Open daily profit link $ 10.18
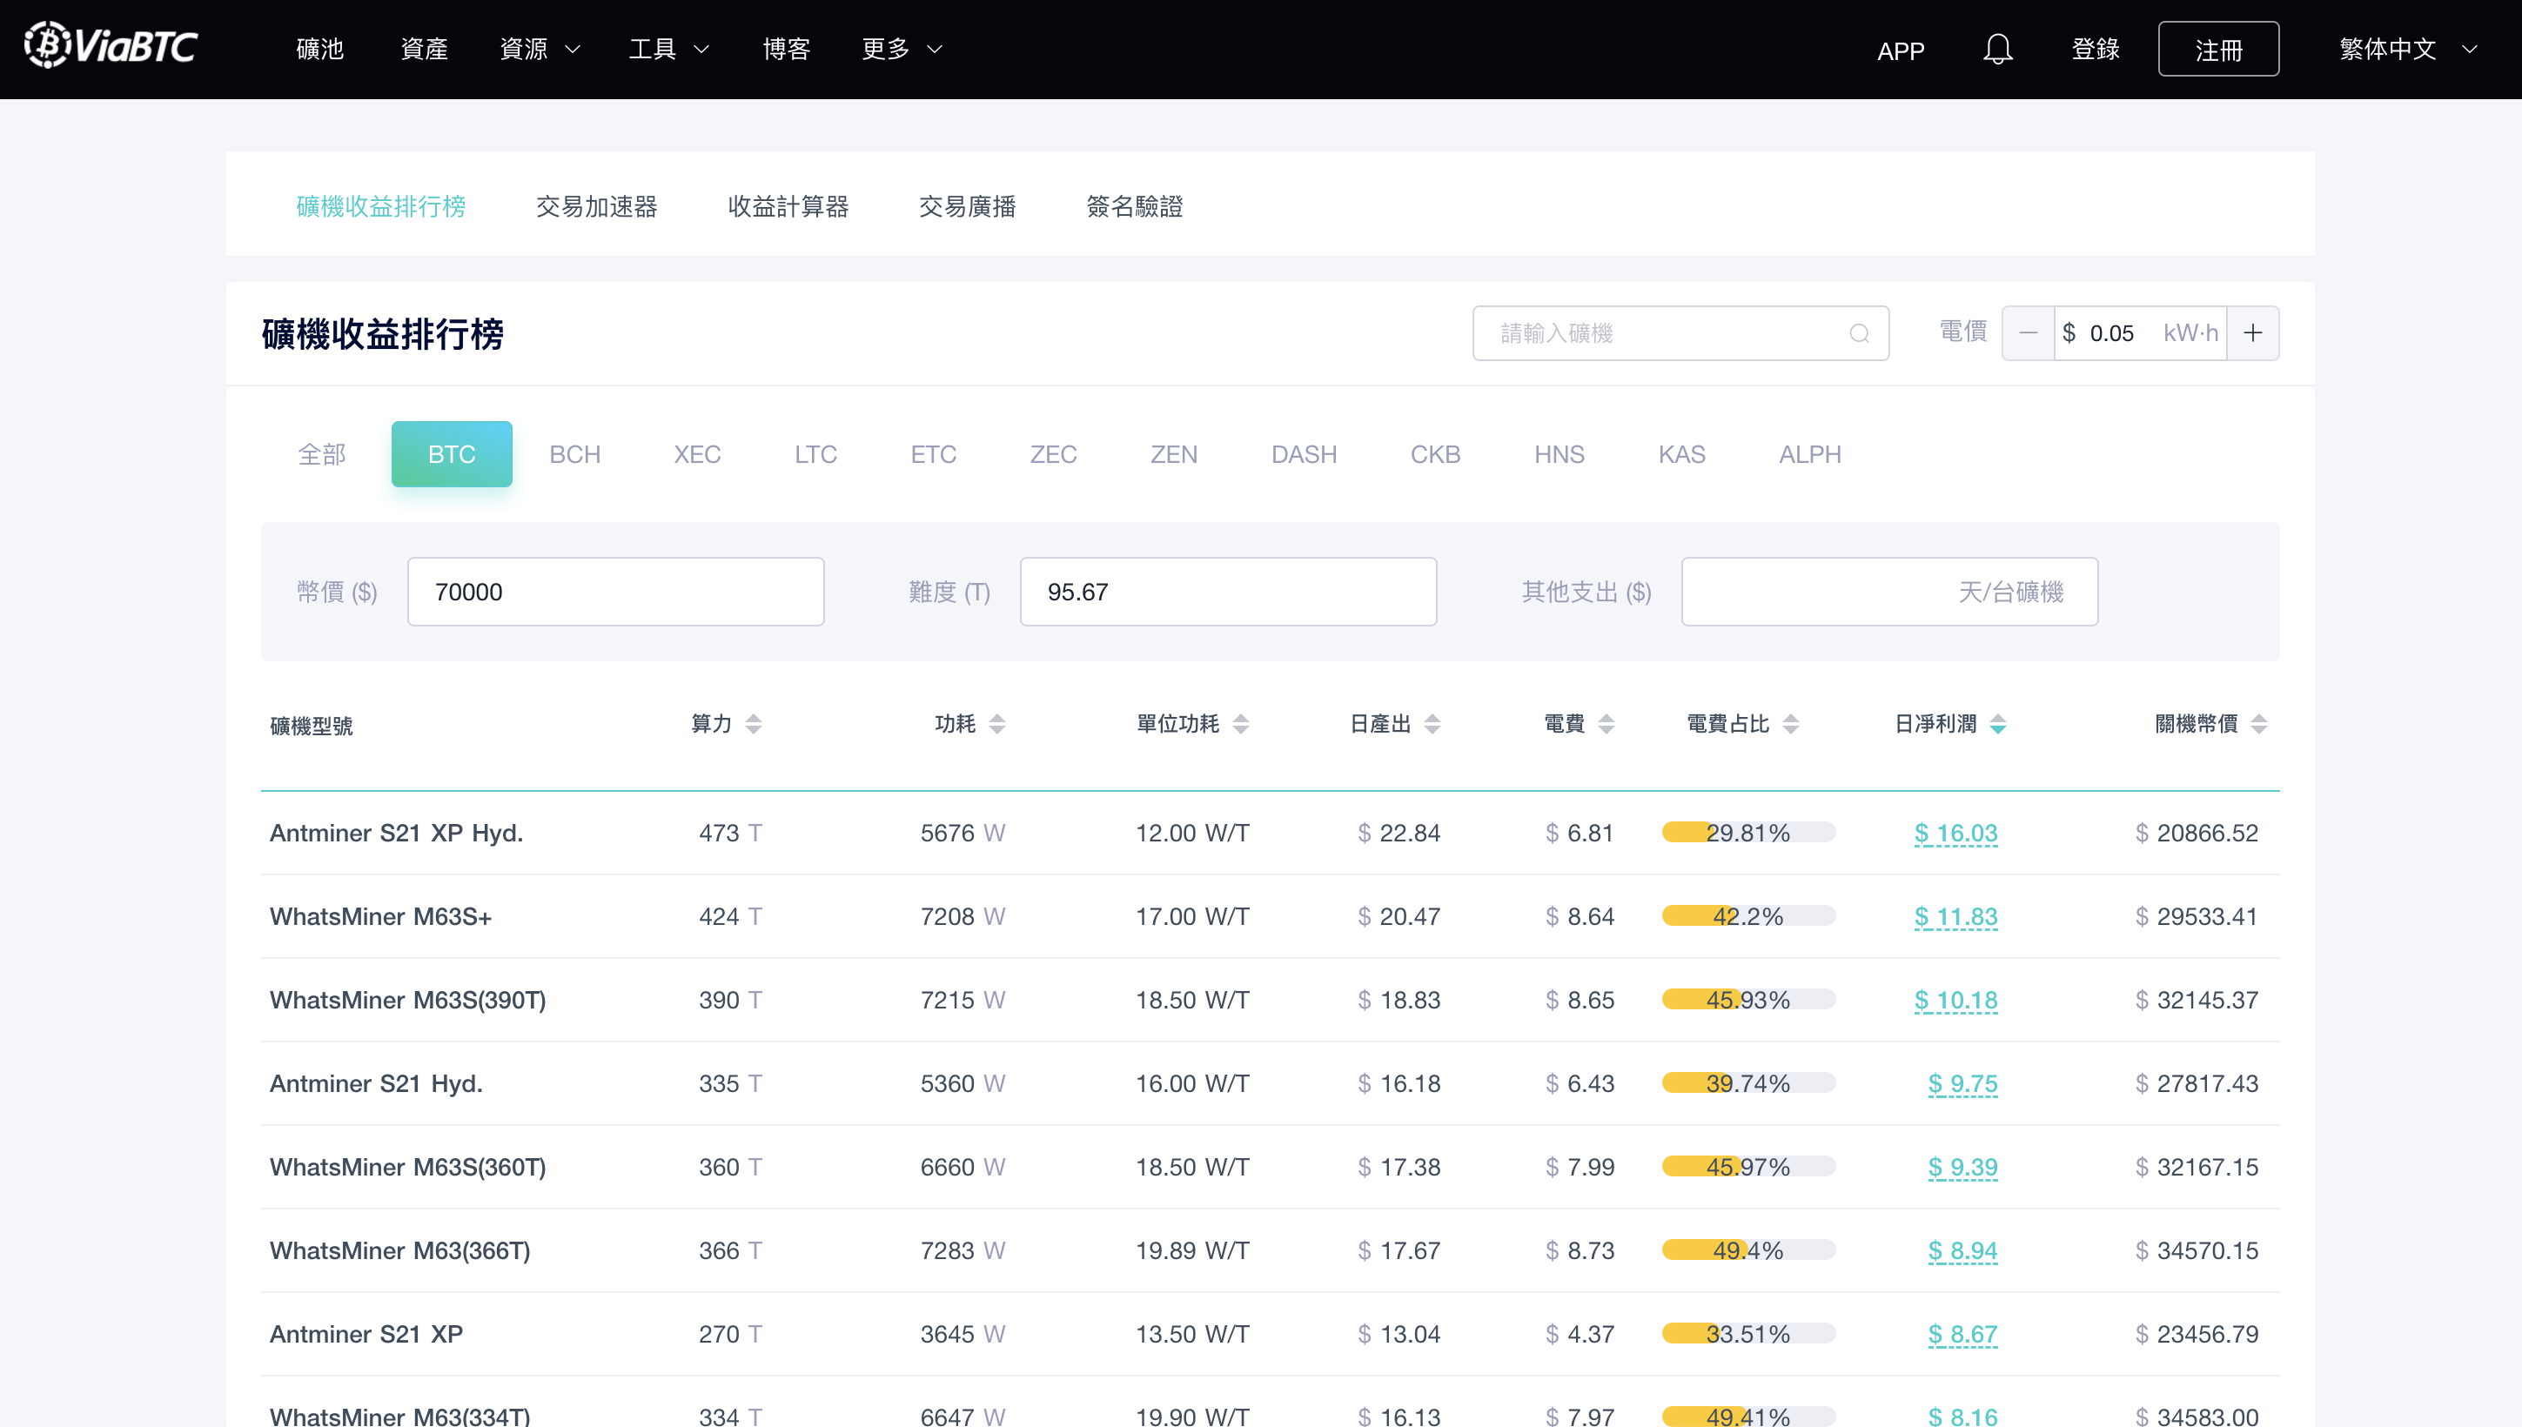This screenshot has height=1427, width=2522. click(1955, 1000)
